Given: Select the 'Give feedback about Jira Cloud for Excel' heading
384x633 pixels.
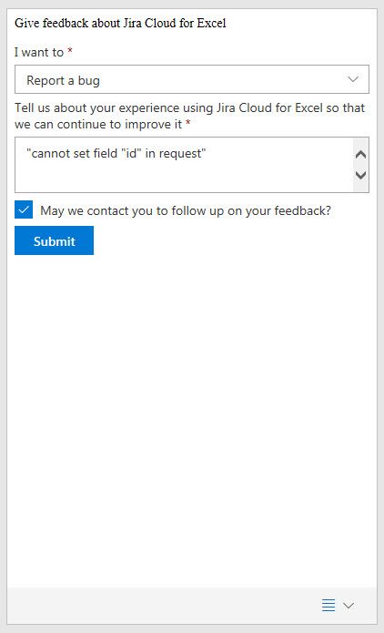Looking at the screenshot, I should (120, 24).
